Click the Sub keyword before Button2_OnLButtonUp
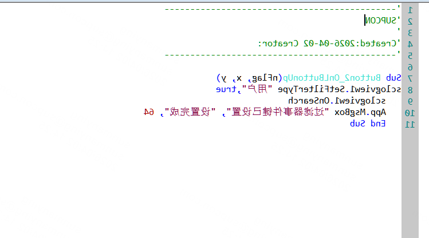 (393, 78)
